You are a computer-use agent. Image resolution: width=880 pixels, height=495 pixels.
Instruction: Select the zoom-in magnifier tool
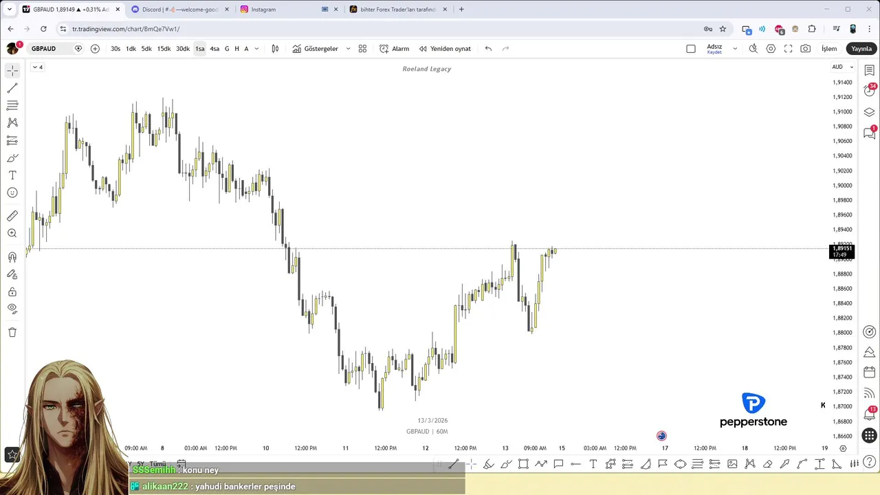12,233
